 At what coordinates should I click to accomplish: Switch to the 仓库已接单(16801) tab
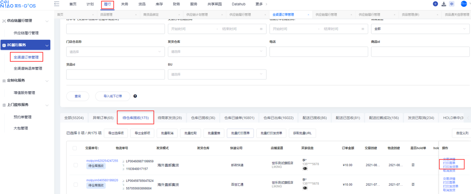(x=239, y=118)
